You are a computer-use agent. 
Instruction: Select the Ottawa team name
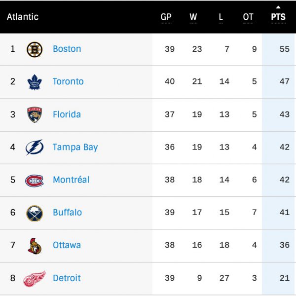(x=67, y=245)
